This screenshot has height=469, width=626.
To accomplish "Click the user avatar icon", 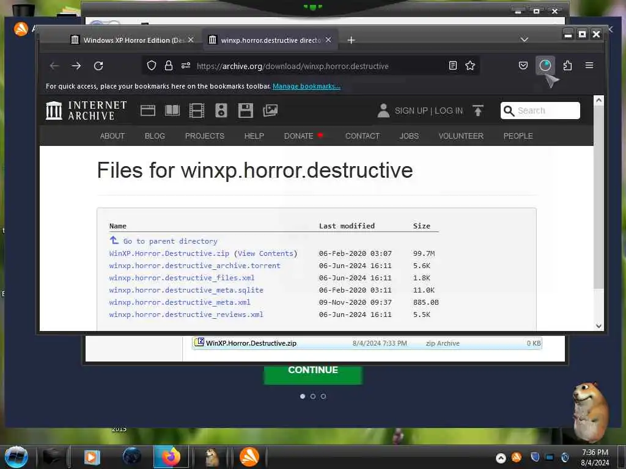I will (x=383, y=111).
